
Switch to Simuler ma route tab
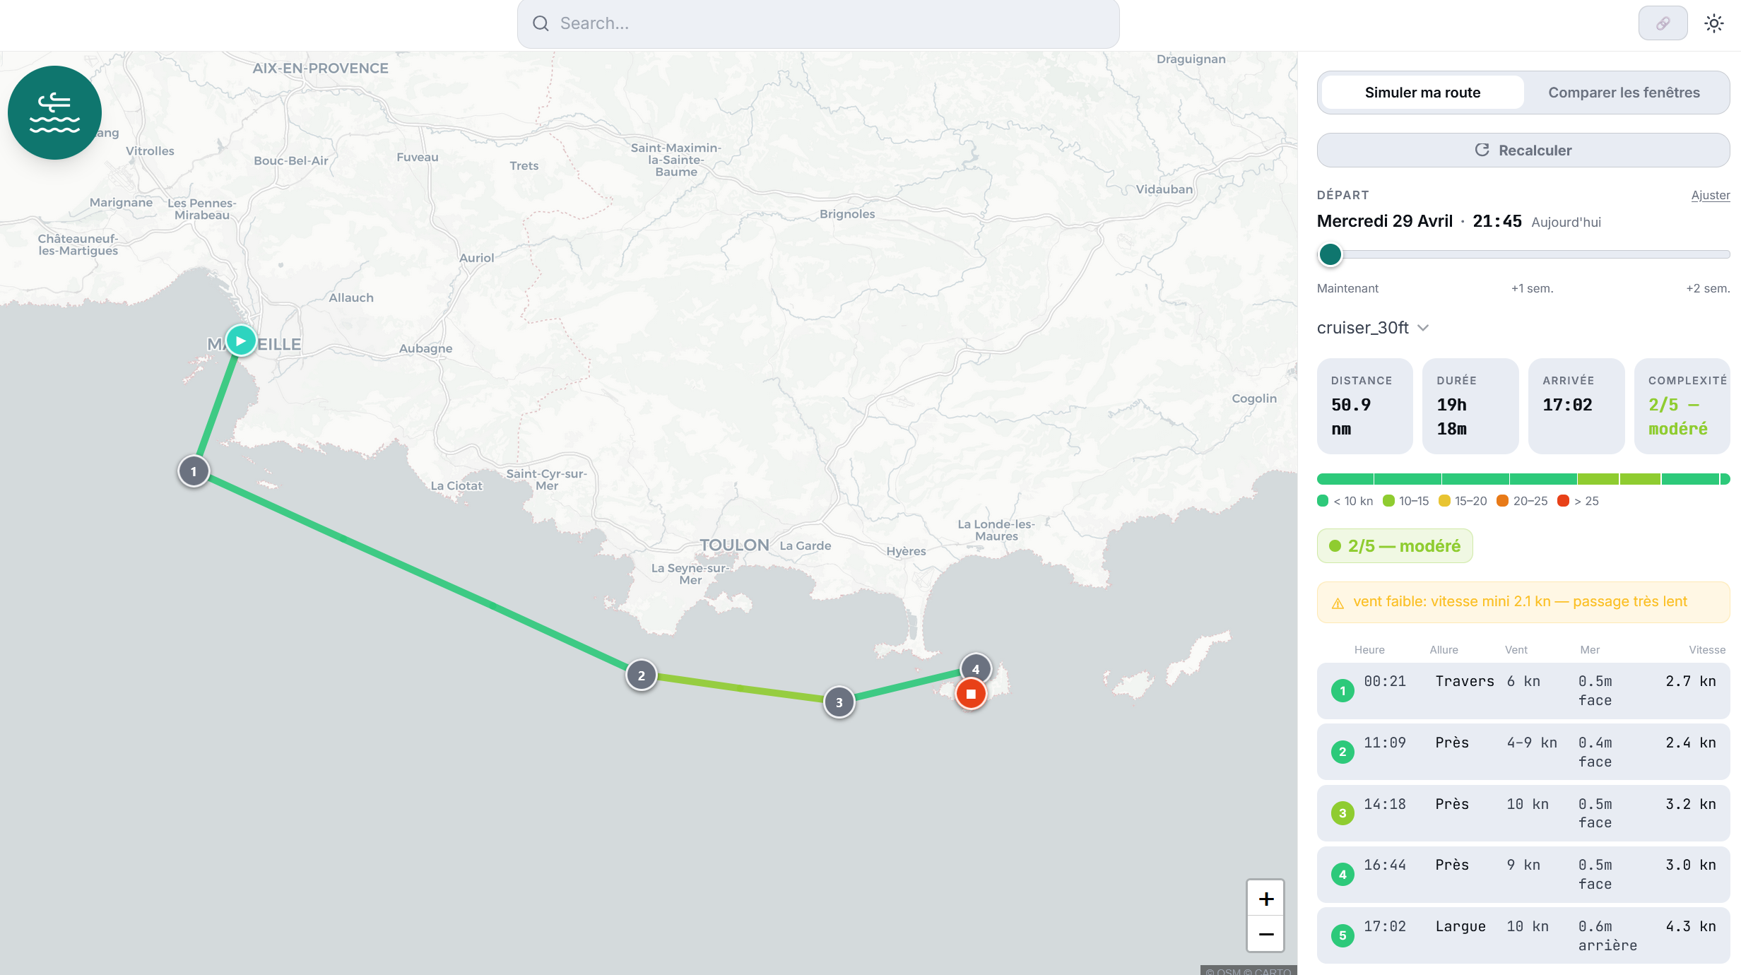1422,93
